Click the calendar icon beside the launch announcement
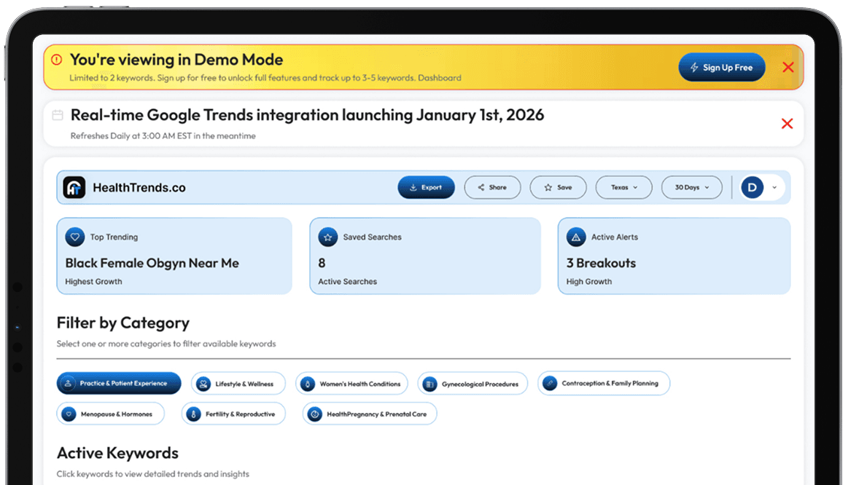The height and width of the screenshot is (485, 848). pyautogui.click(x=58, y=115)
